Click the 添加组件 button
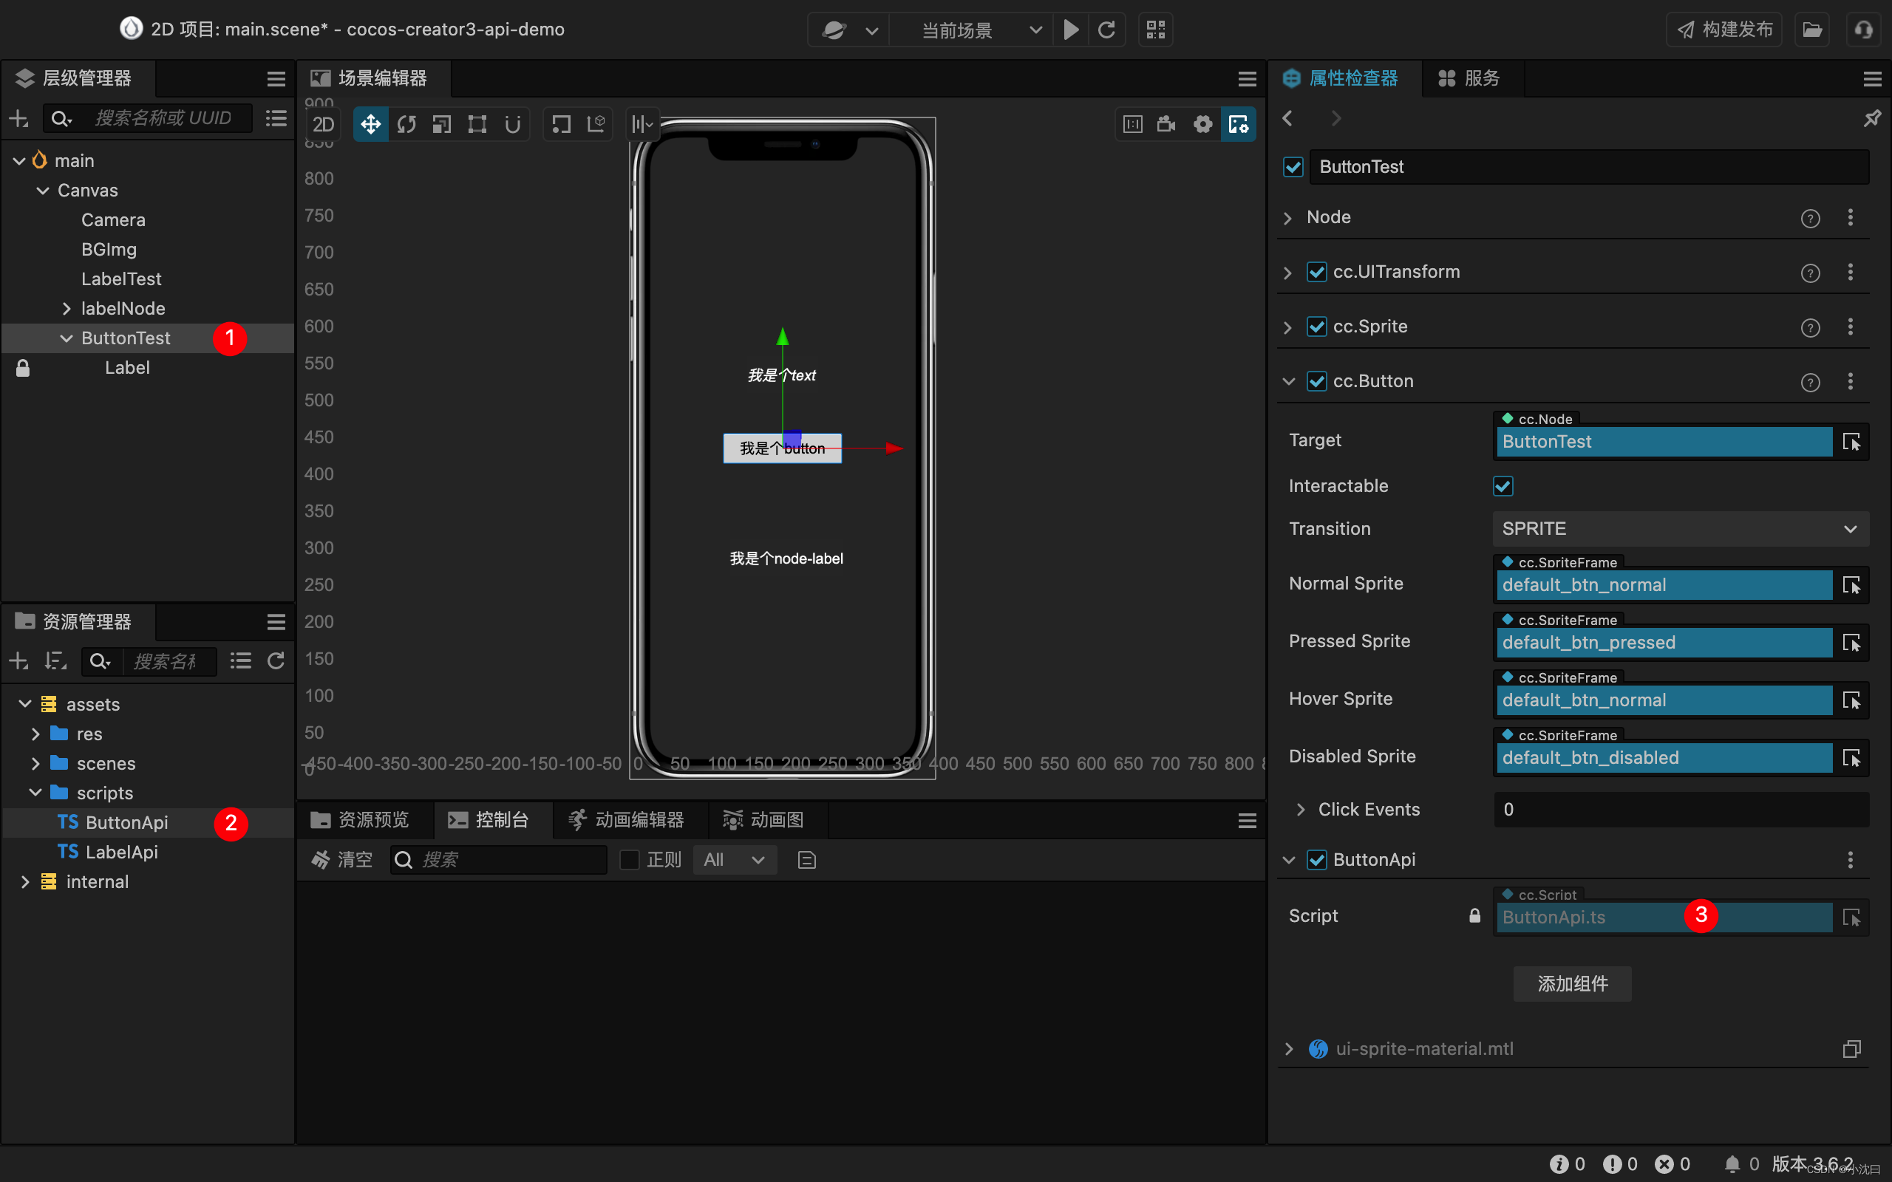Image resolution: width=1892 pixels, height=1182 pixels. (x=1571, y=983)
